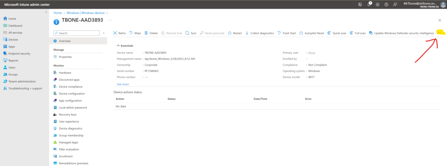Sort by the Status column header
This screenshot has width=447, height=166.
[171, 99]
